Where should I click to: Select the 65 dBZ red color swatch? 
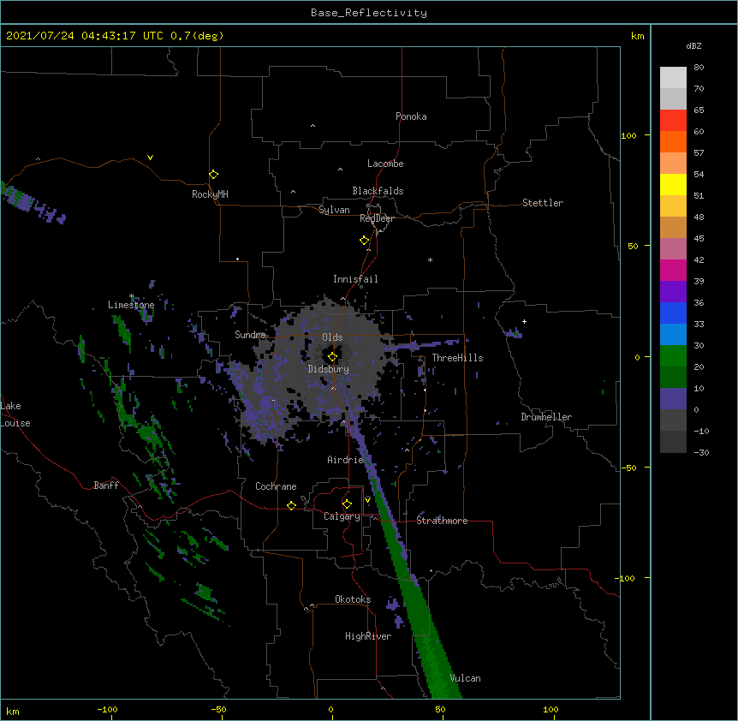(x=673, y=121)
